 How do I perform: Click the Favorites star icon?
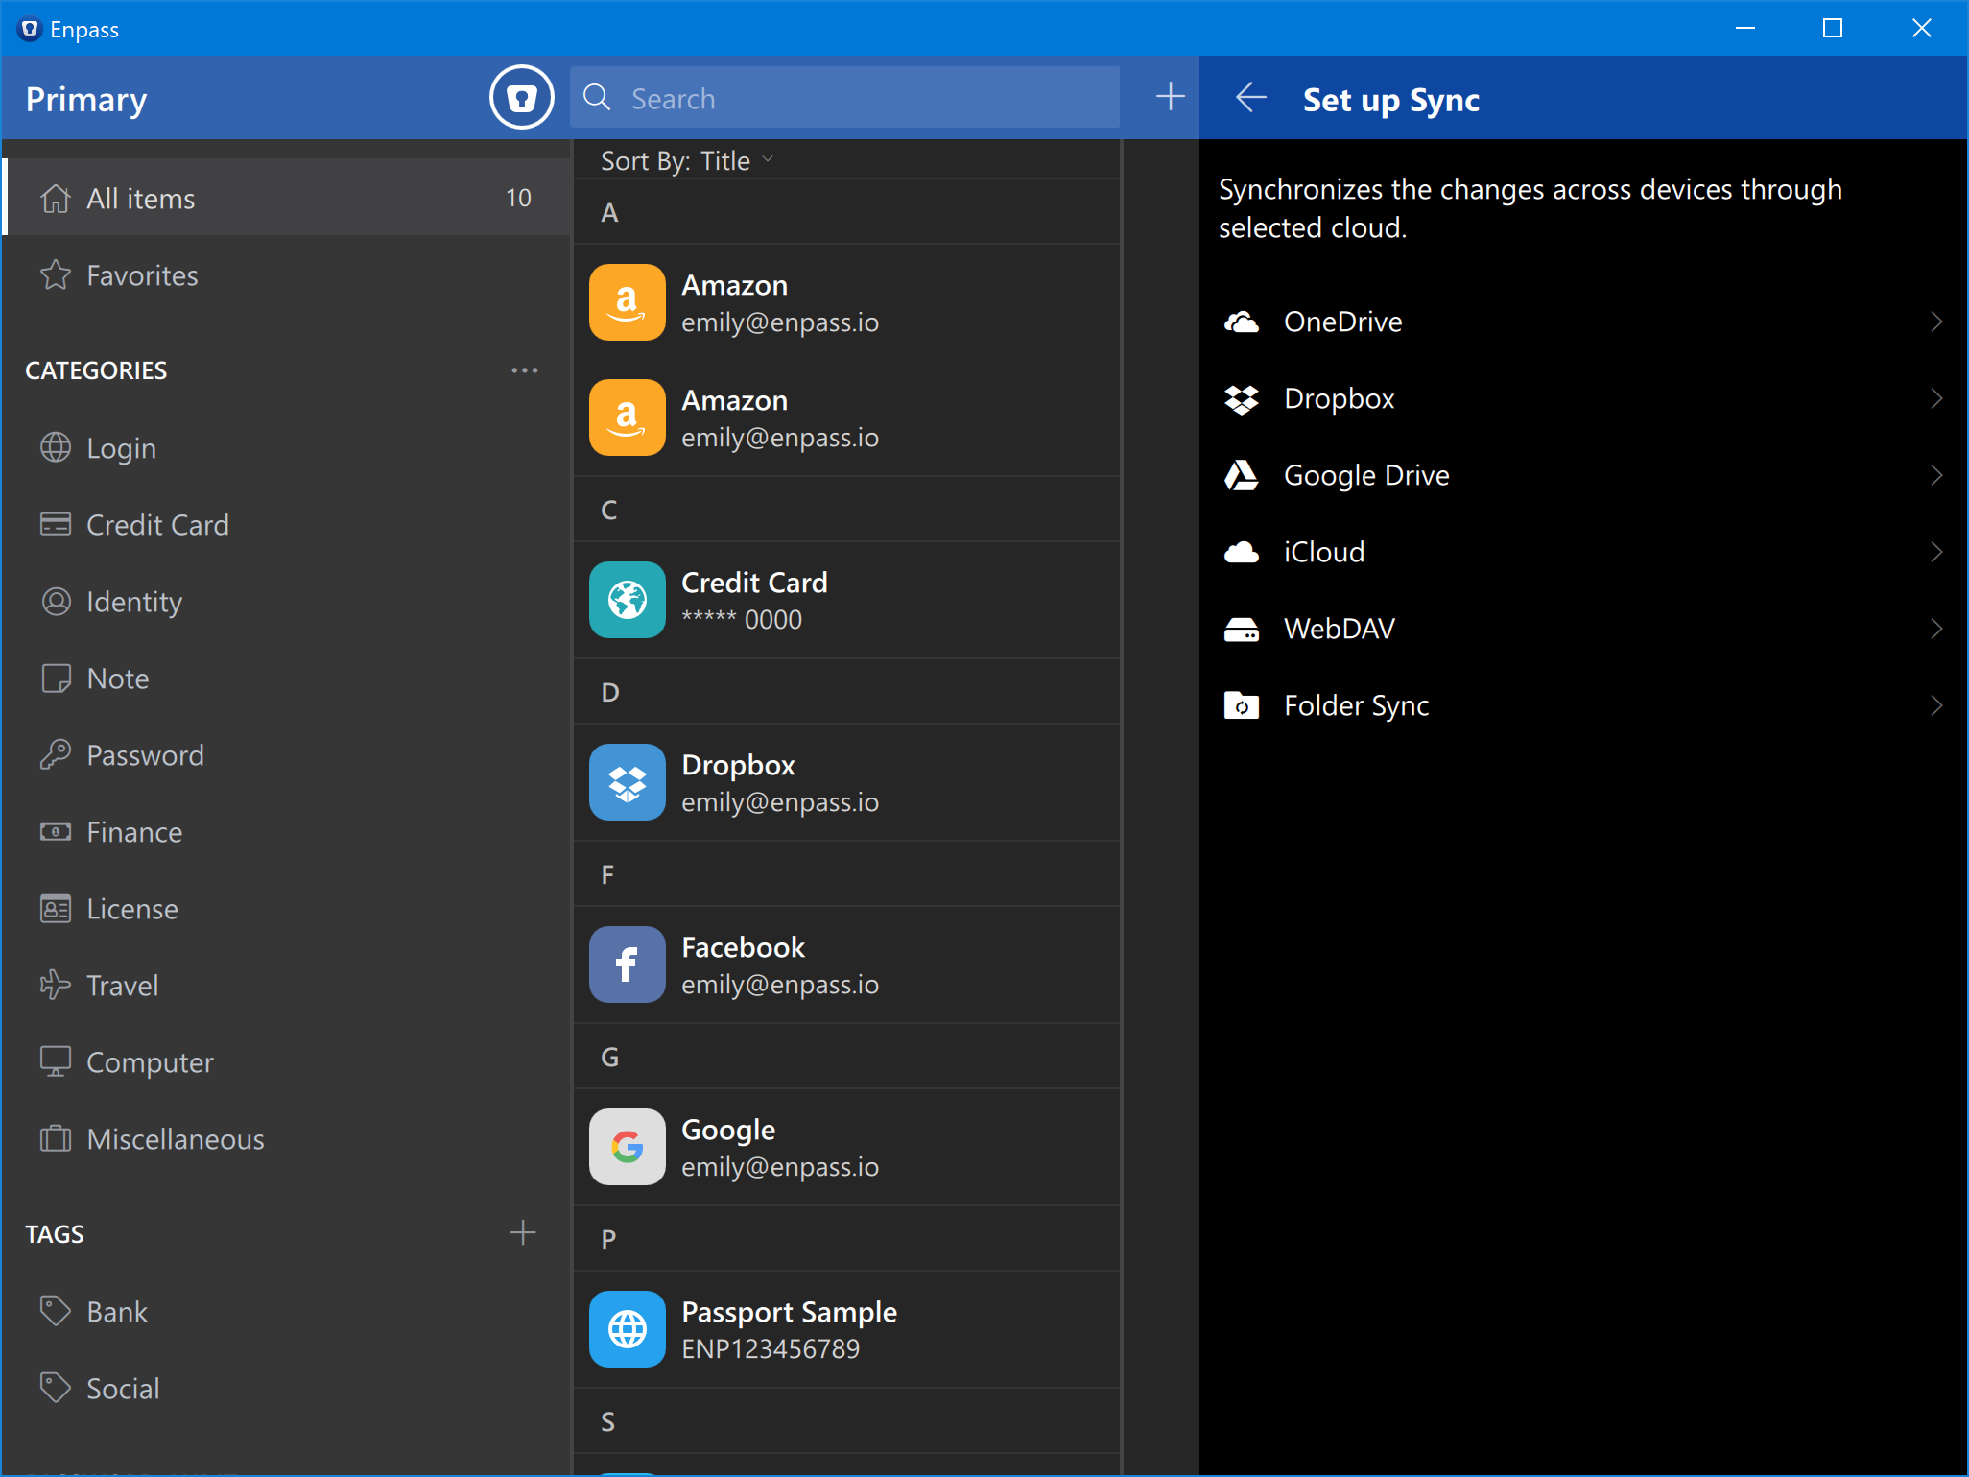click(56, 275)
